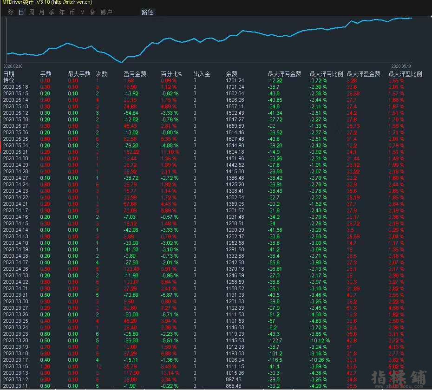The image size is (432, 390).
Task: Select the 日 daily statistics tab
Action: pyautogui.click(x=21, y=12)
